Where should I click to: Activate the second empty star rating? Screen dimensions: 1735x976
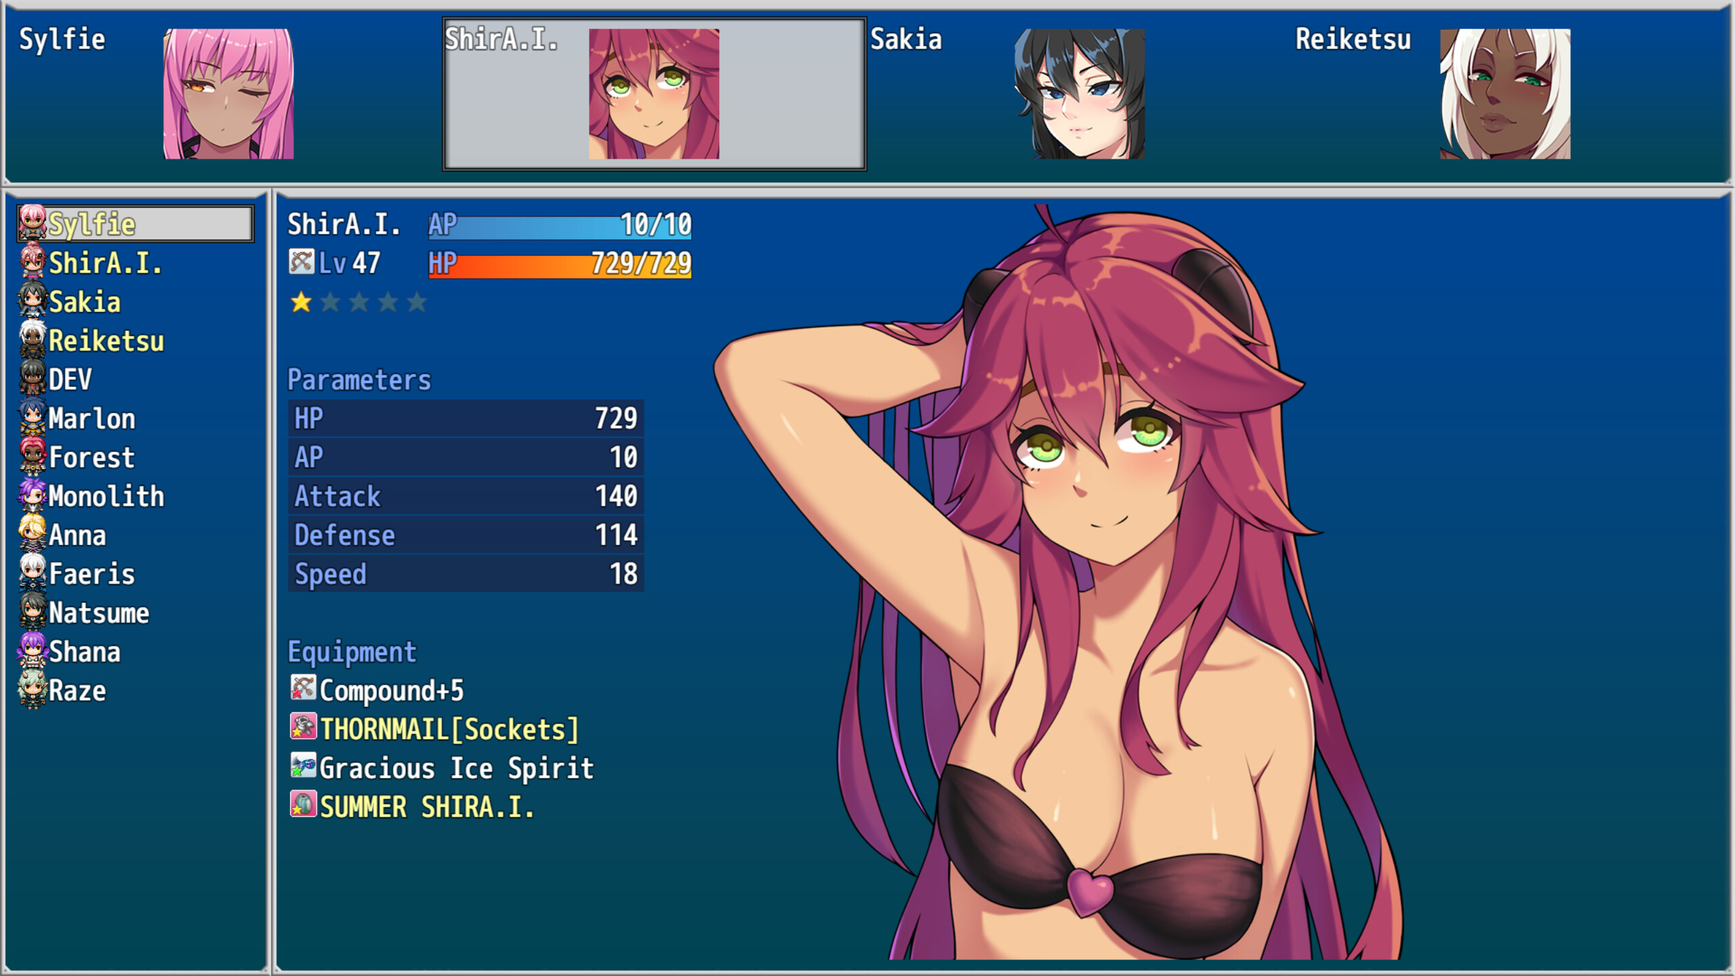point(330,302)
